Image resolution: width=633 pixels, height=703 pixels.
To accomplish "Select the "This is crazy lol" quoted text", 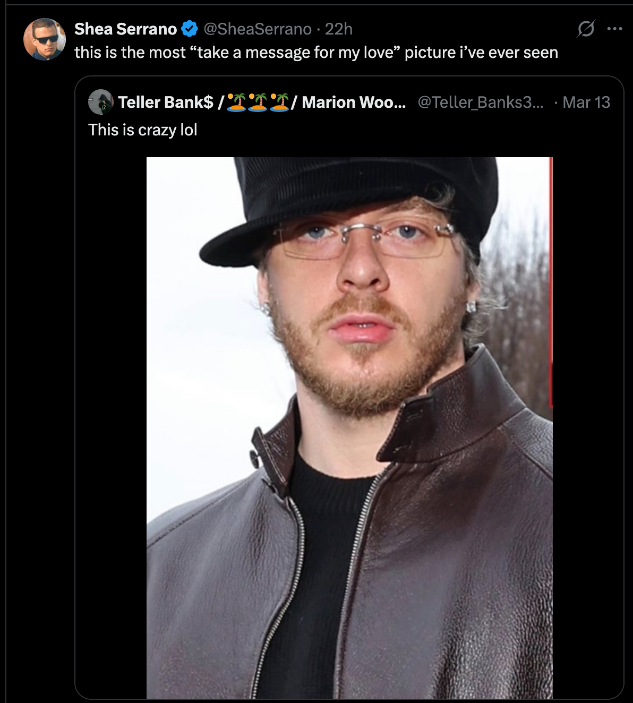I will (143, 130).
